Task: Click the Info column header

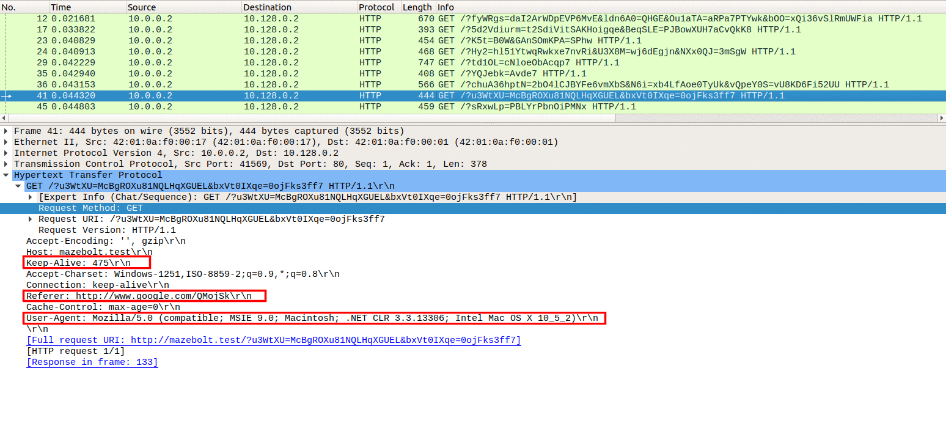Action: 691,7
